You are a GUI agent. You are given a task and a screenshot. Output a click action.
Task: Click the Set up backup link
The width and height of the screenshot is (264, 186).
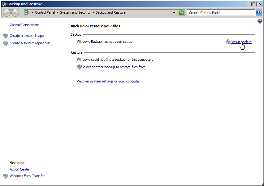point(241,42)
